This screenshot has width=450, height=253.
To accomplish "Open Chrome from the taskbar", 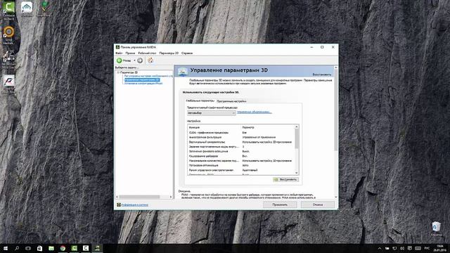I will pos(63,248).
